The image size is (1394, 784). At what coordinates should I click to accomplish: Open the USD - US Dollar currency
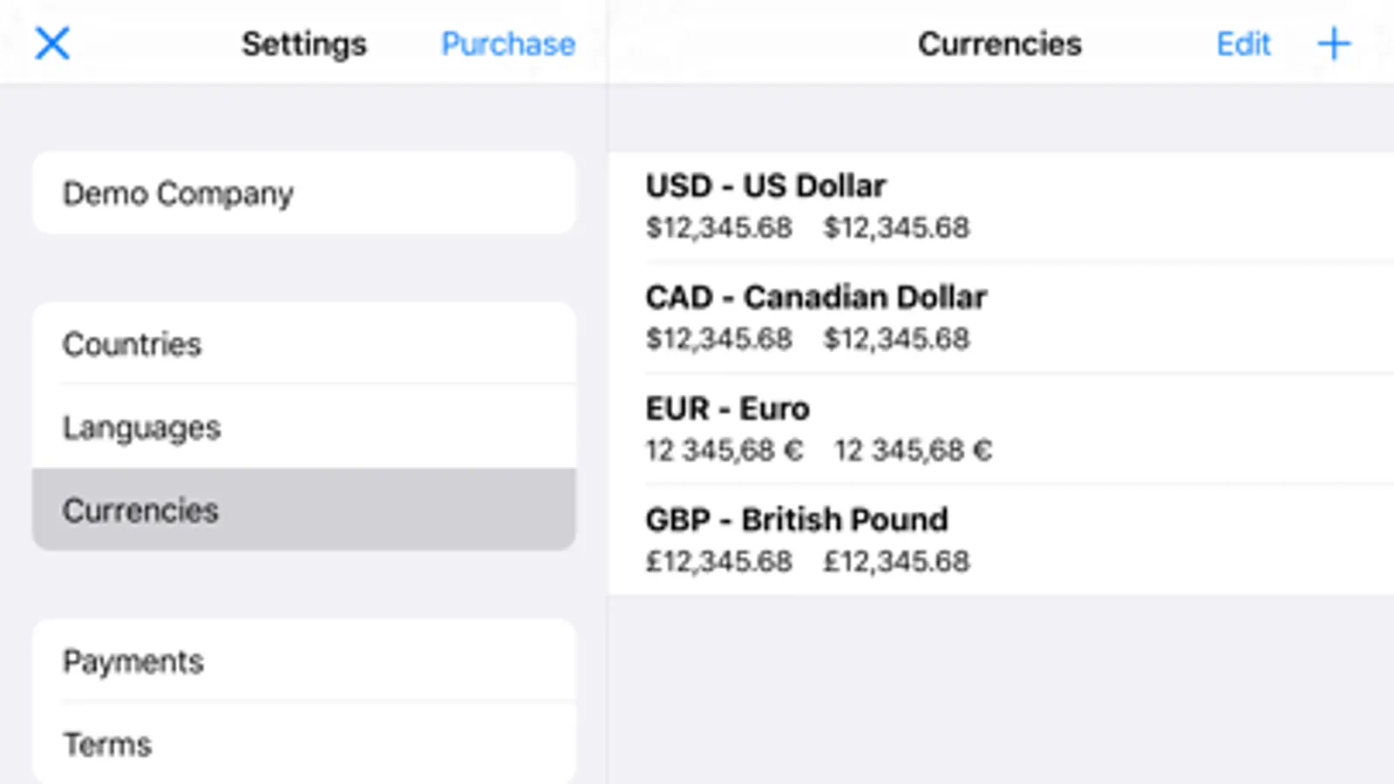click(1000, 206)
